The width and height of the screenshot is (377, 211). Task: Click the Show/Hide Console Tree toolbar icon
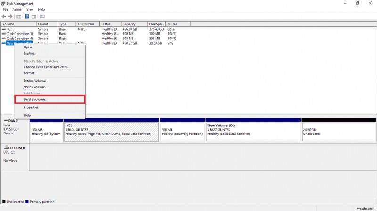click(19, 16)
